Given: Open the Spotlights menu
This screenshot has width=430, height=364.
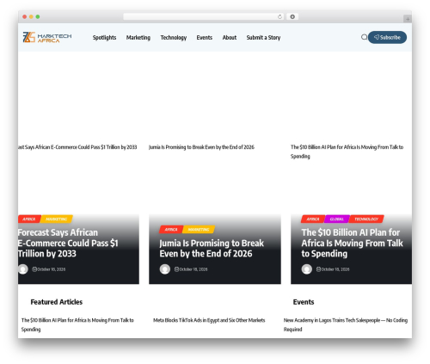Looking at the screenshot, I should click(104, 37).
